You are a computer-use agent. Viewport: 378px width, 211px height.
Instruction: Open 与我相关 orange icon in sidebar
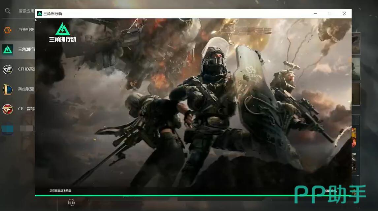click(8, 30)
